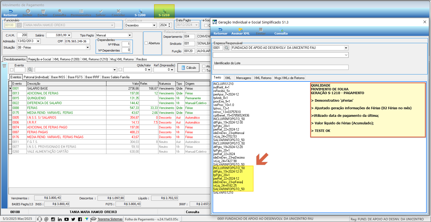This screenshot has width=431, height=222.
Task: Click the headset support icon in status bar
Action: pyautogui.click(x=40, y=219)
